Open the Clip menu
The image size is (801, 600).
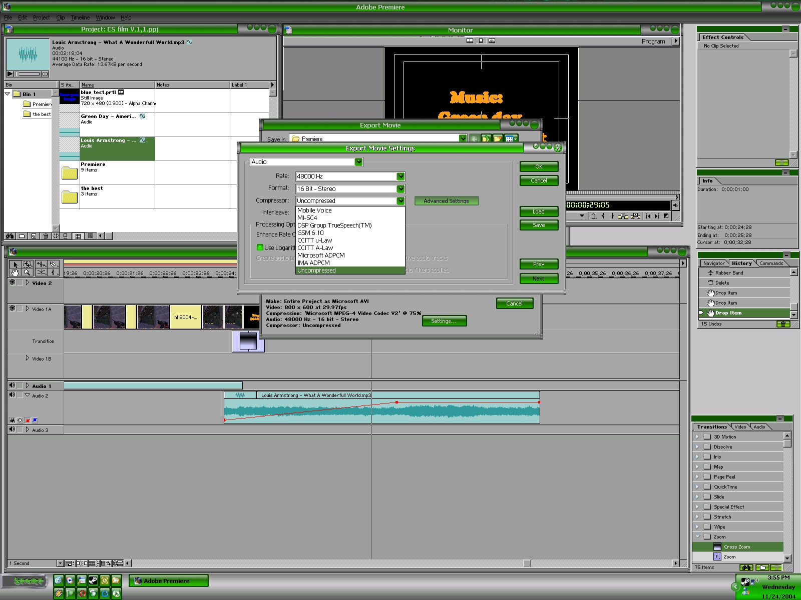pos(61,17)
